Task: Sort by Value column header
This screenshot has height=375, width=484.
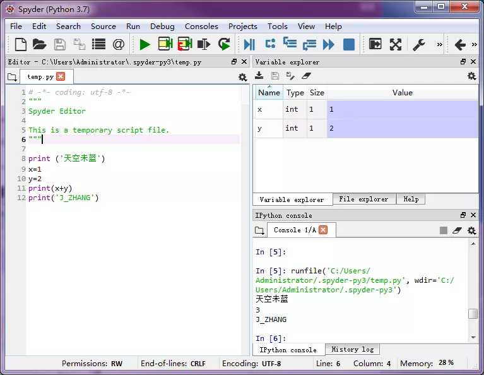Action: 403,93
